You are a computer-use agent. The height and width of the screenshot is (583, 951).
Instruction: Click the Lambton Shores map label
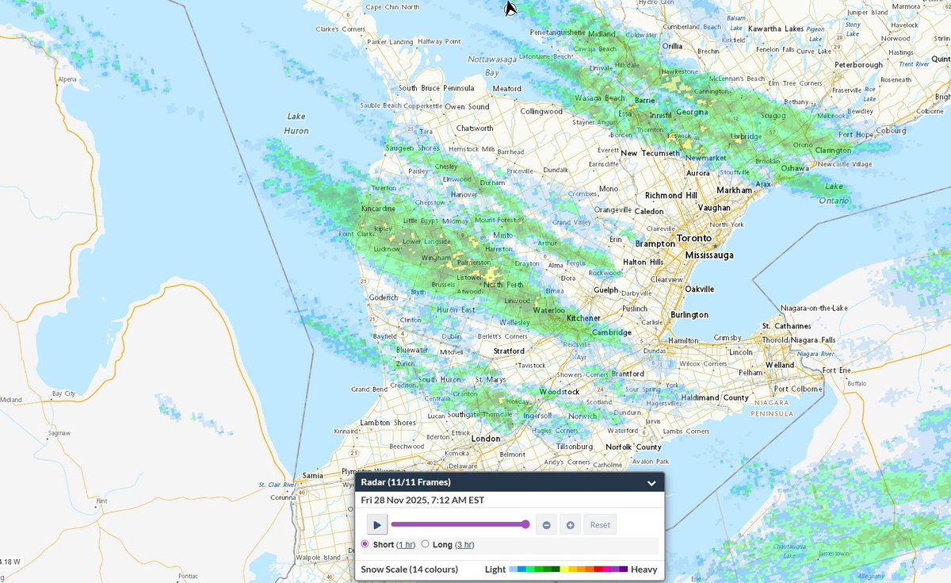point(388,423)
